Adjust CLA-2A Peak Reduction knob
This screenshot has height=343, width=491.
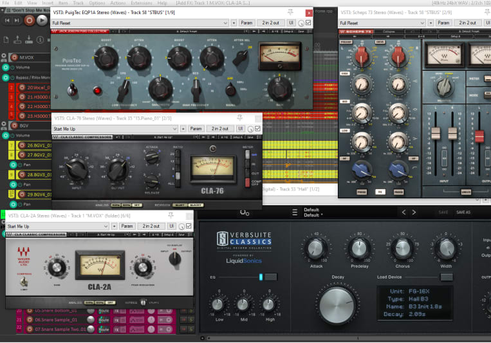coord(143,268)
